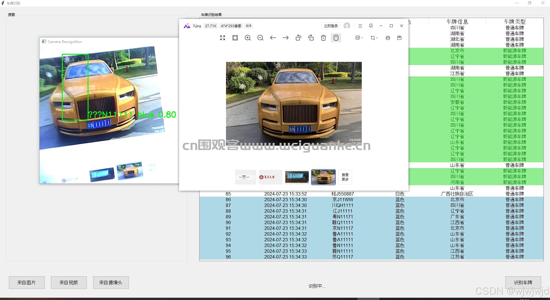Click the fullscreen icon in image viewer
This screenshot has width=550, height=300.
(x=223, y=38)
